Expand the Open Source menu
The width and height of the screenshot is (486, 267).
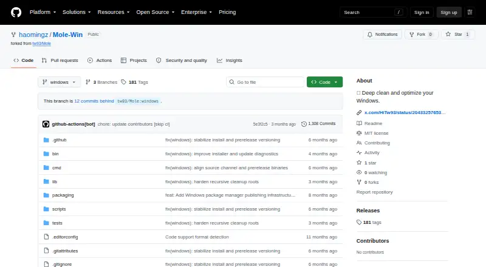(x=156, y=12)
